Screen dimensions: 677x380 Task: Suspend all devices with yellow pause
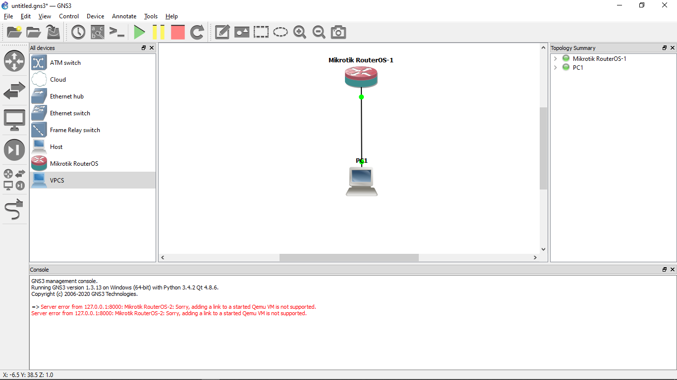coord(159,32)
